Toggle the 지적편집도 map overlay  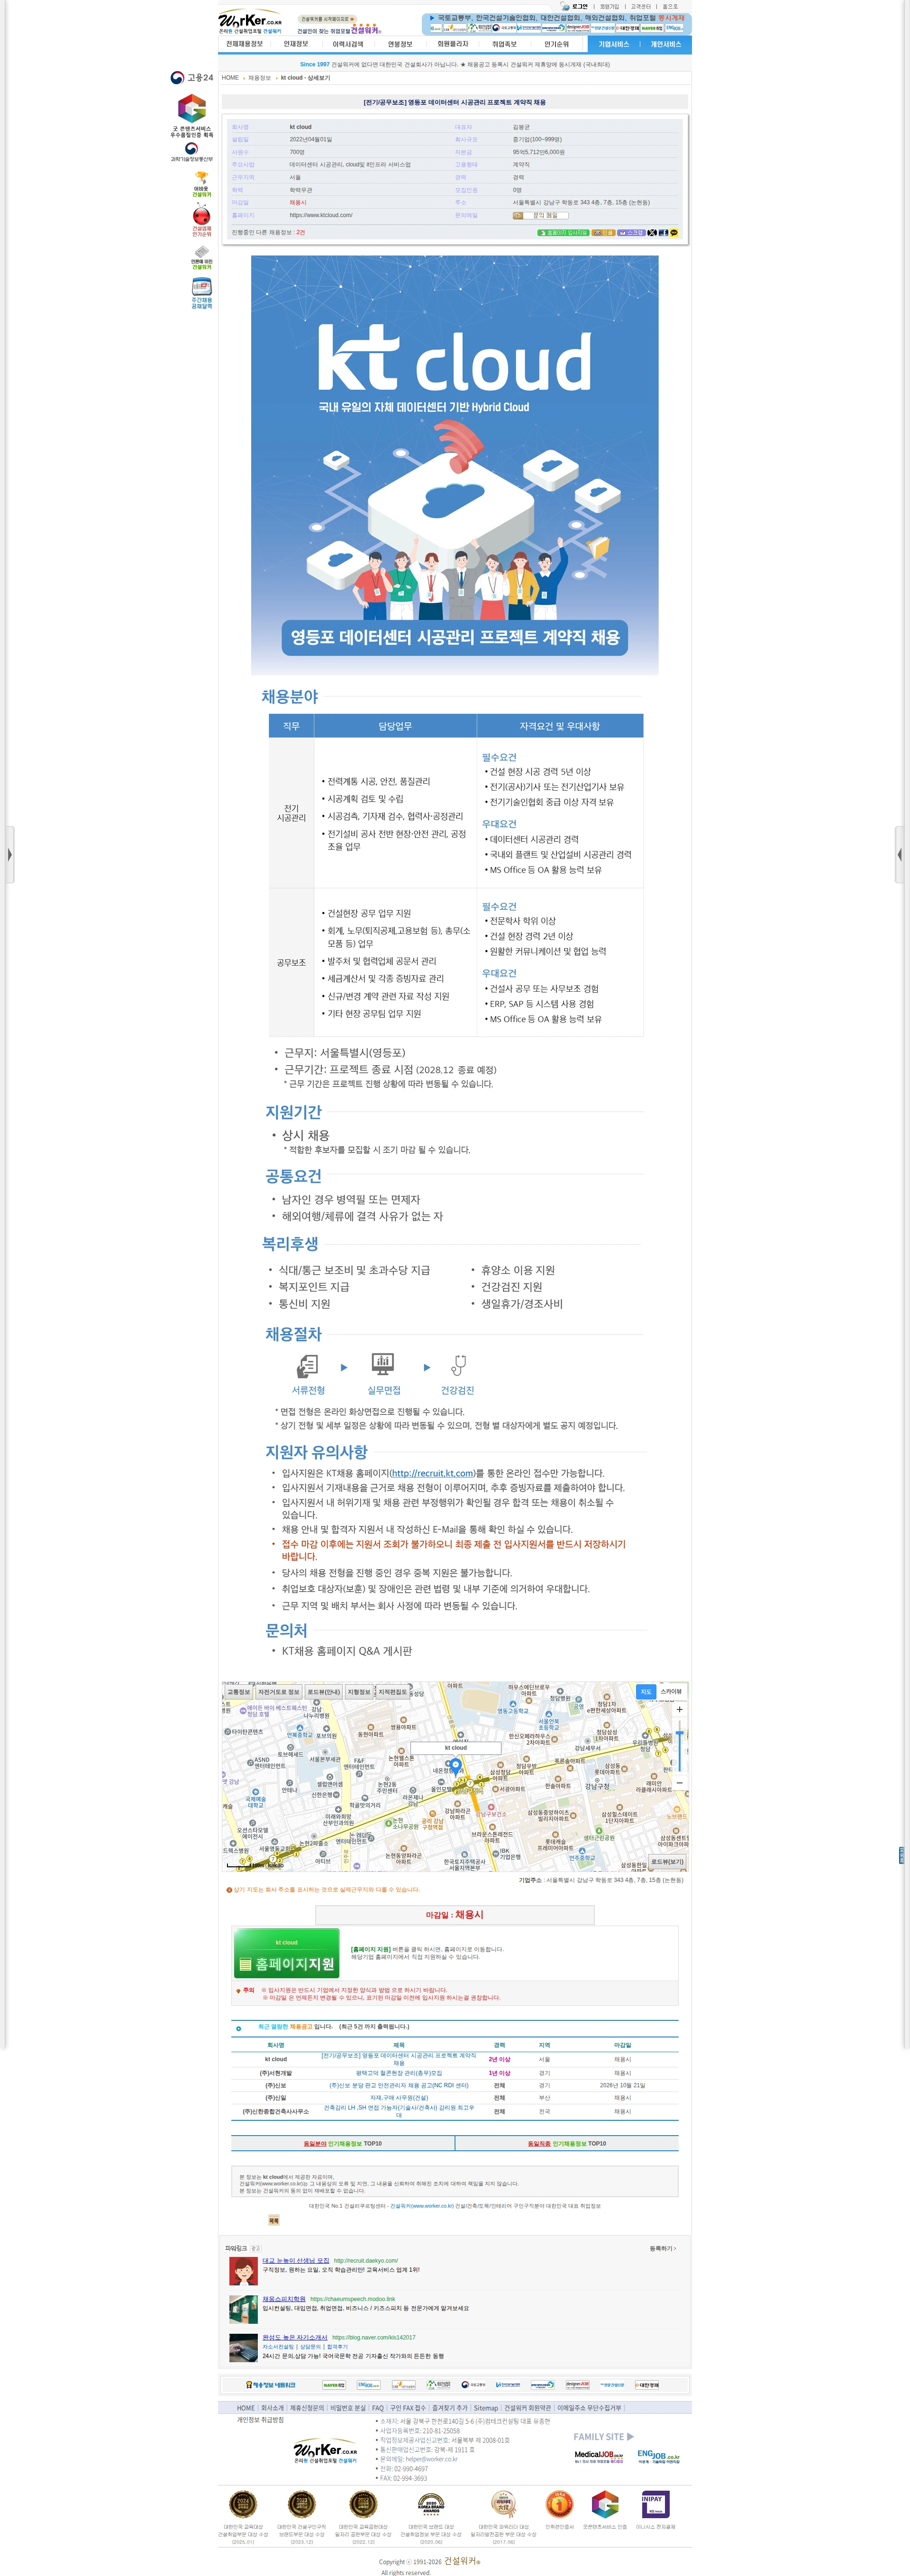pos(392,1692)
